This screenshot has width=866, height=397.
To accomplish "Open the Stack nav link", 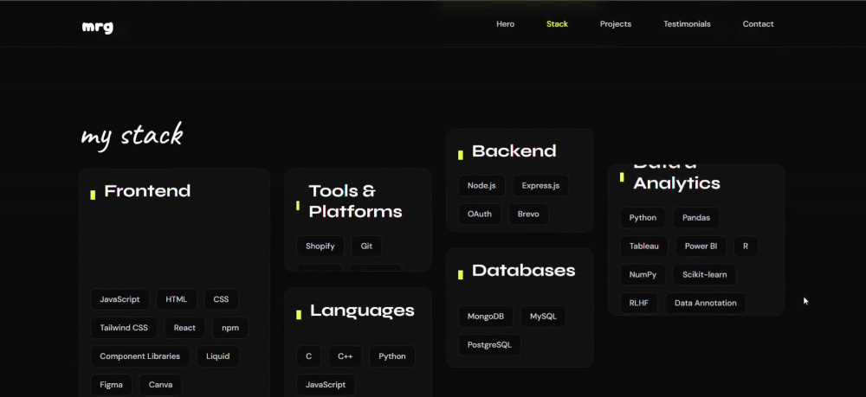I will [x=557, y=23].
